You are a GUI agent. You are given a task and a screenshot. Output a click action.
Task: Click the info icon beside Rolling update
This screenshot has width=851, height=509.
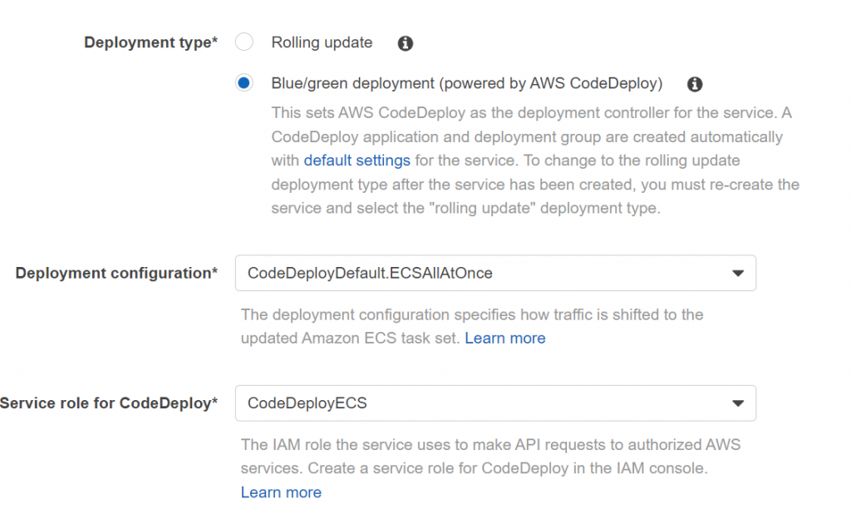[405, 42]
